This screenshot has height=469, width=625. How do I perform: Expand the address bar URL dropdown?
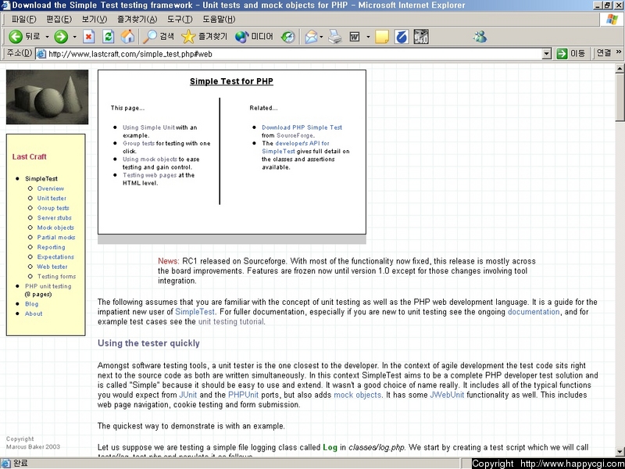[547, 54]
